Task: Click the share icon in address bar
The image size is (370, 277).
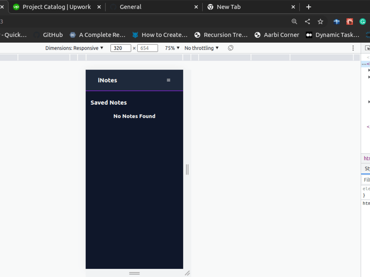Action: coord(307,22)
